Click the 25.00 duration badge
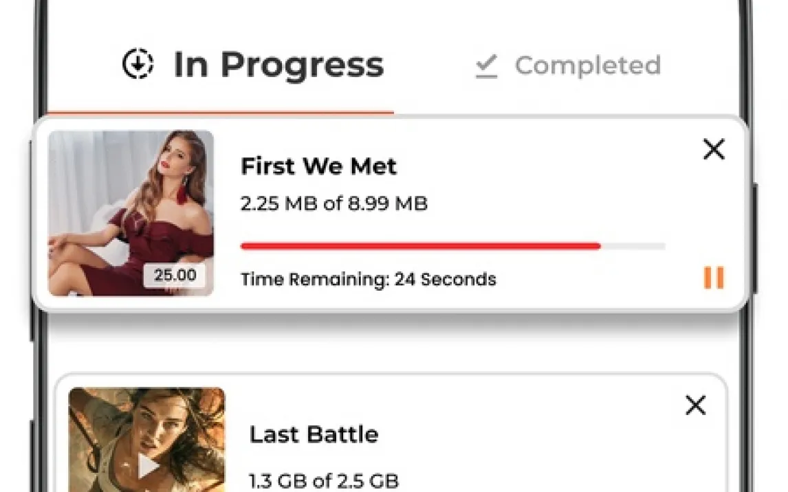 (x=175, y=276)
